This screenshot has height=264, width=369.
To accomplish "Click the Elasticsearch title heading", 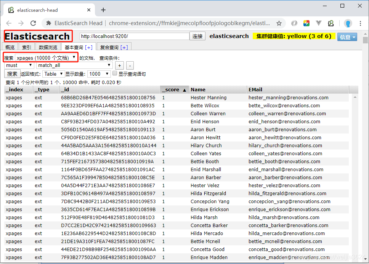I will tap(37, 37).
